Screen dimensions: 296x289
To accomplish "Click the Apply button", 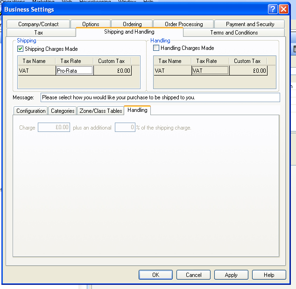I will 231,275.
